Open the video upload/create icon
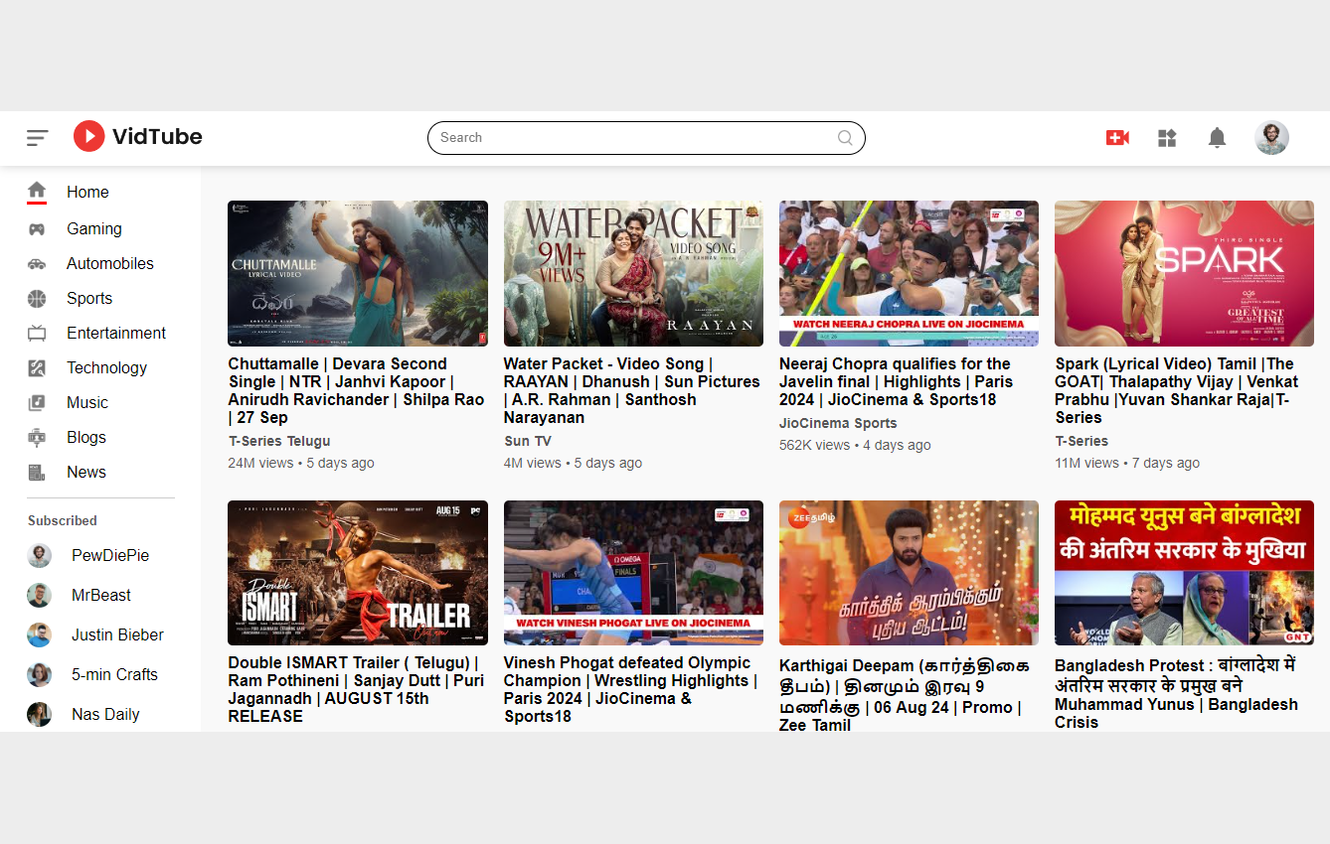The height and width of the screenshot is (844, 1330). (x=1117, y=137)
